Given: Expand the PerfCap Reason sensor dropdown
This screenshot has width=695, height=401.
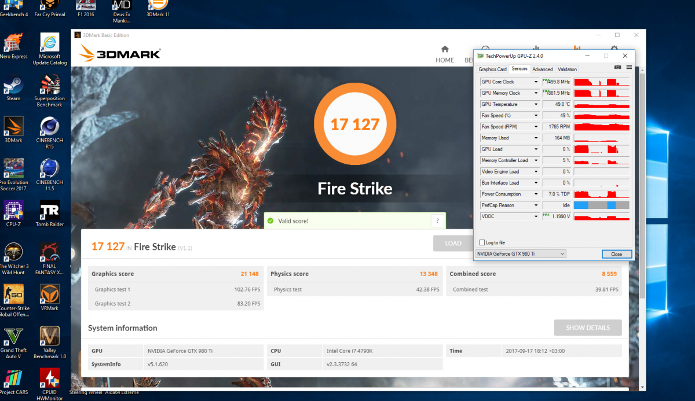Looking at the screenshot, I should 536,205.
